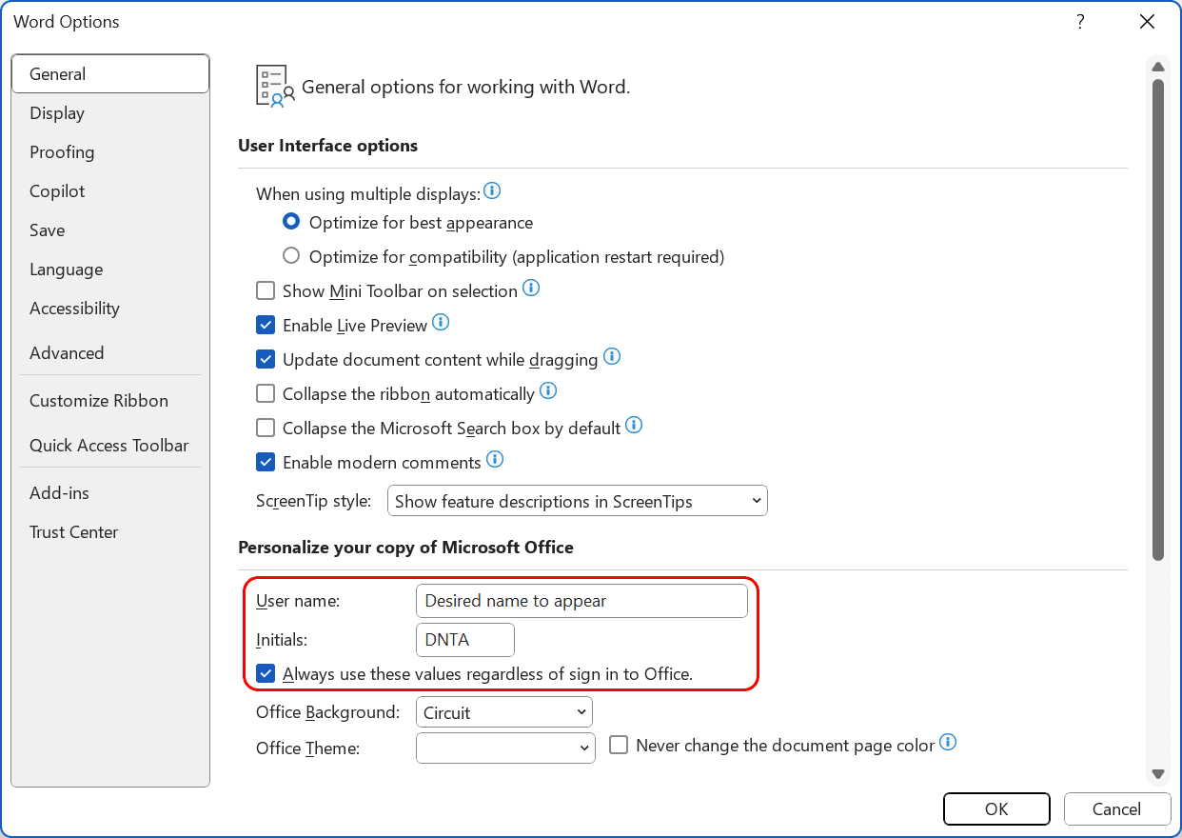Click the OK button
Screen dimensions: 1182x838
[996, 808]
